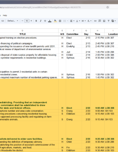
Task: Open the Help menu
Action: click(5, 15)
